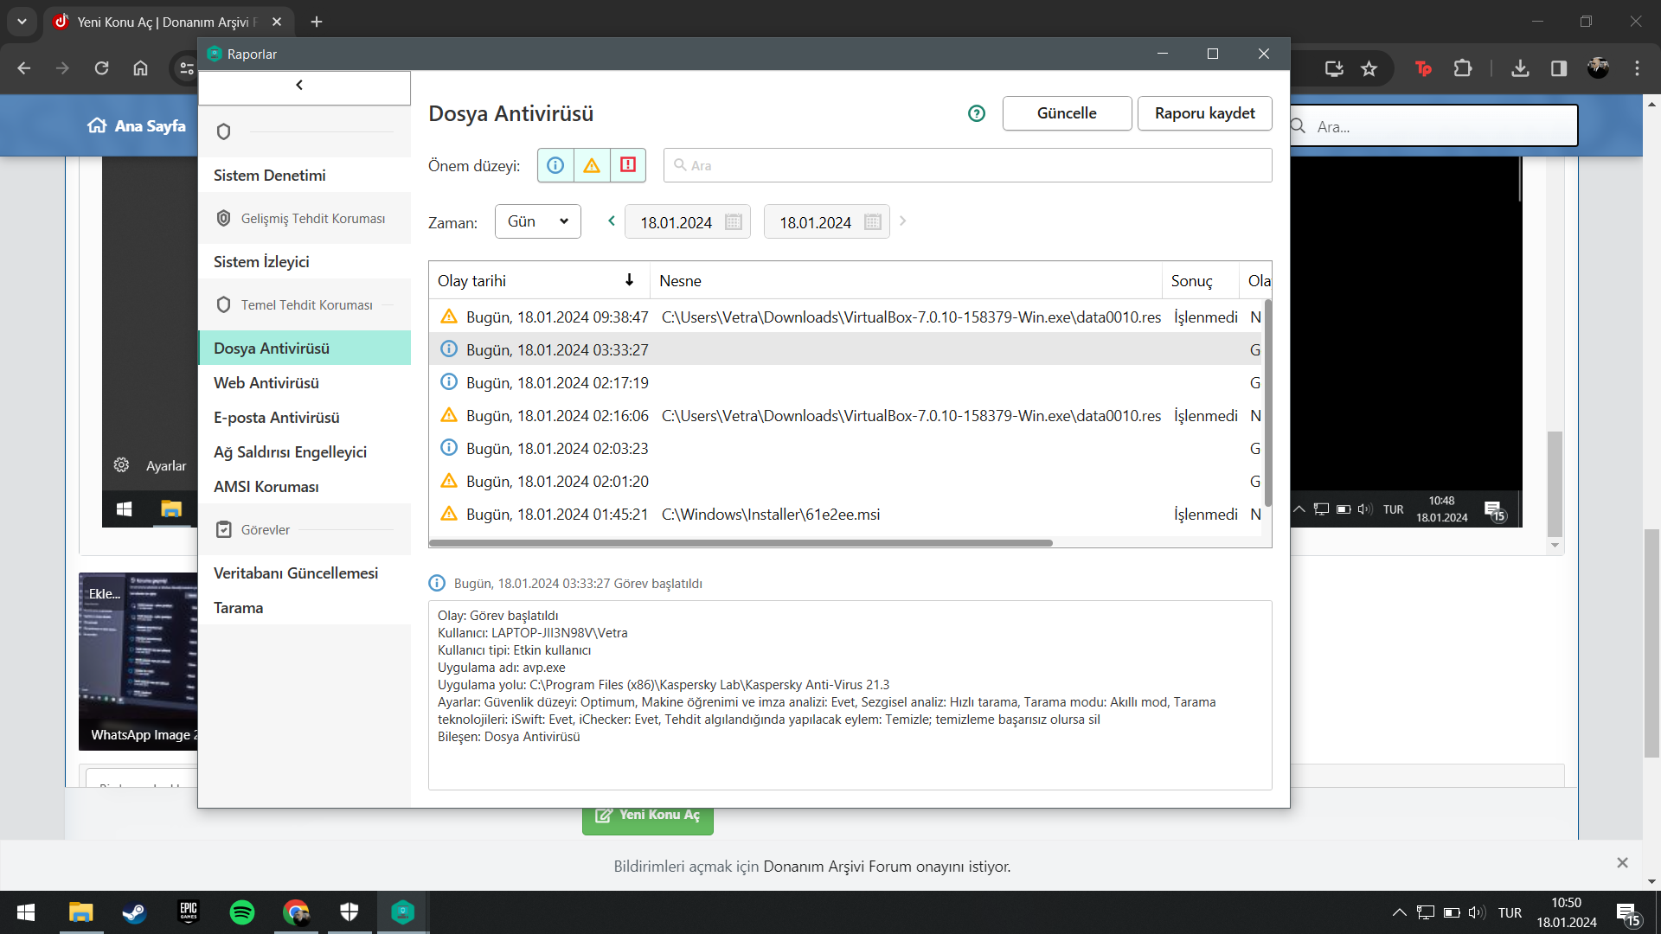Sort by Olay tarihi column header
1661x934 pixels.
(x=539, y=280)
